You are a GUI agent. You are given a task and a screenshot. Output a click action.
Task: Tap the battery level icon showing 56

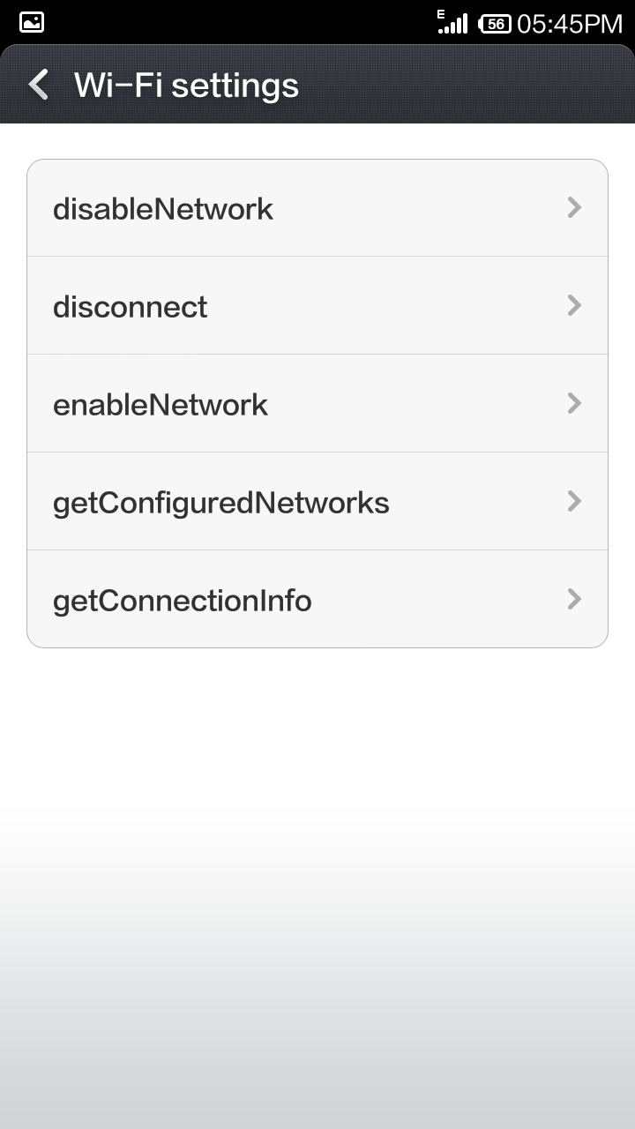[x=495, y=24]
